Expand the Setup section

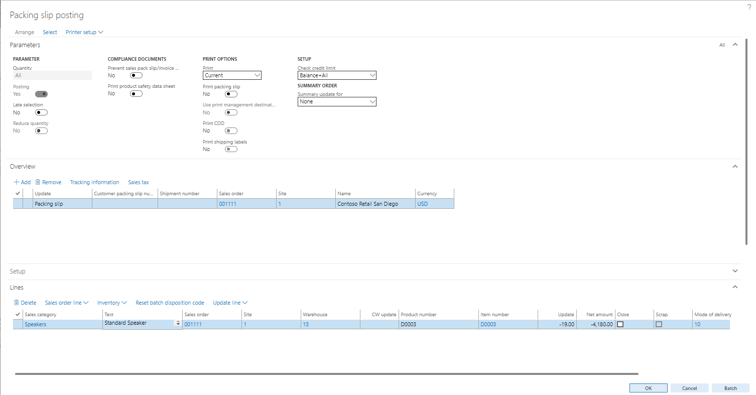tap(735, 271)
